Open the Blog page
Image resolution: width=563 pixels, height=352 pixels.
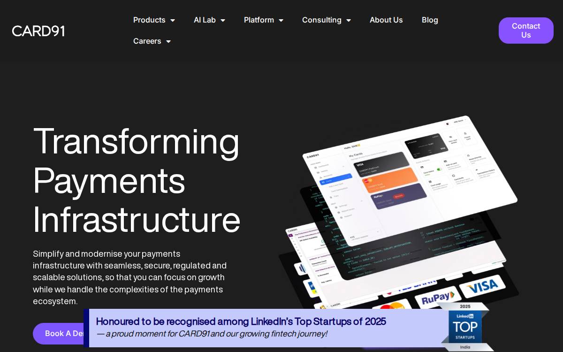[430, 20]
